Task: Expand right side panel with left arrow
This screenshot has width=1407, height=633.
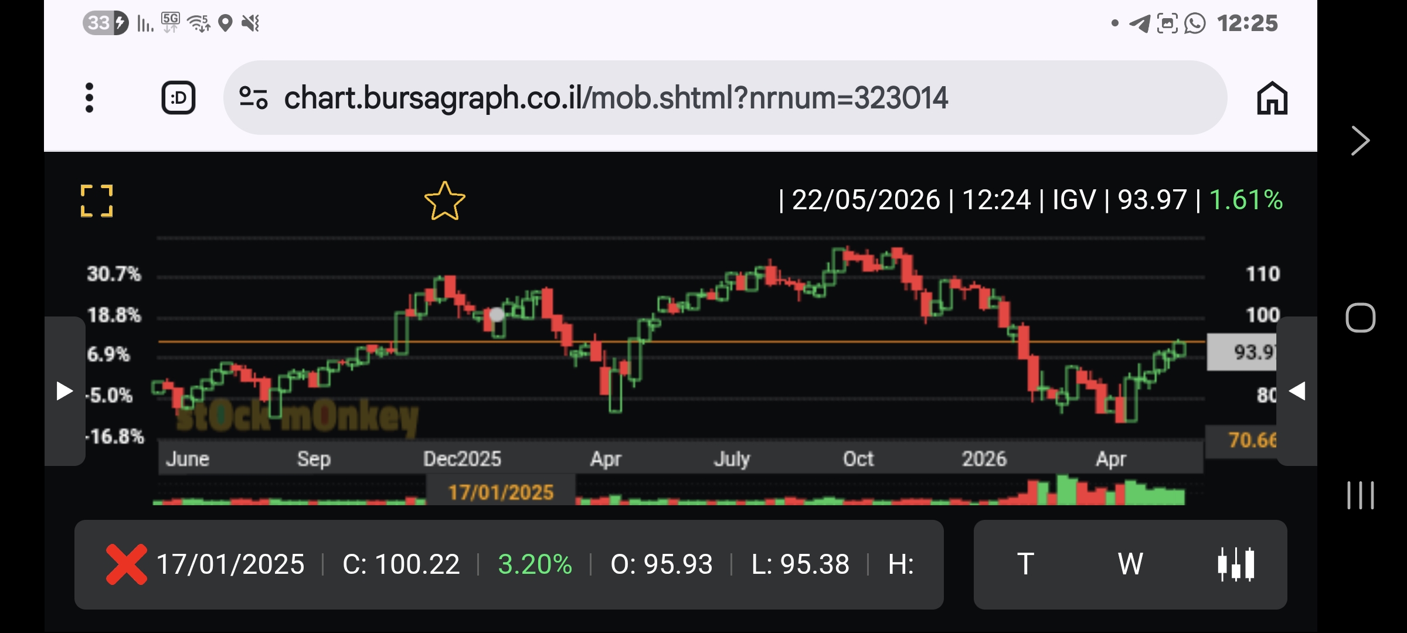Action: 1297,391
